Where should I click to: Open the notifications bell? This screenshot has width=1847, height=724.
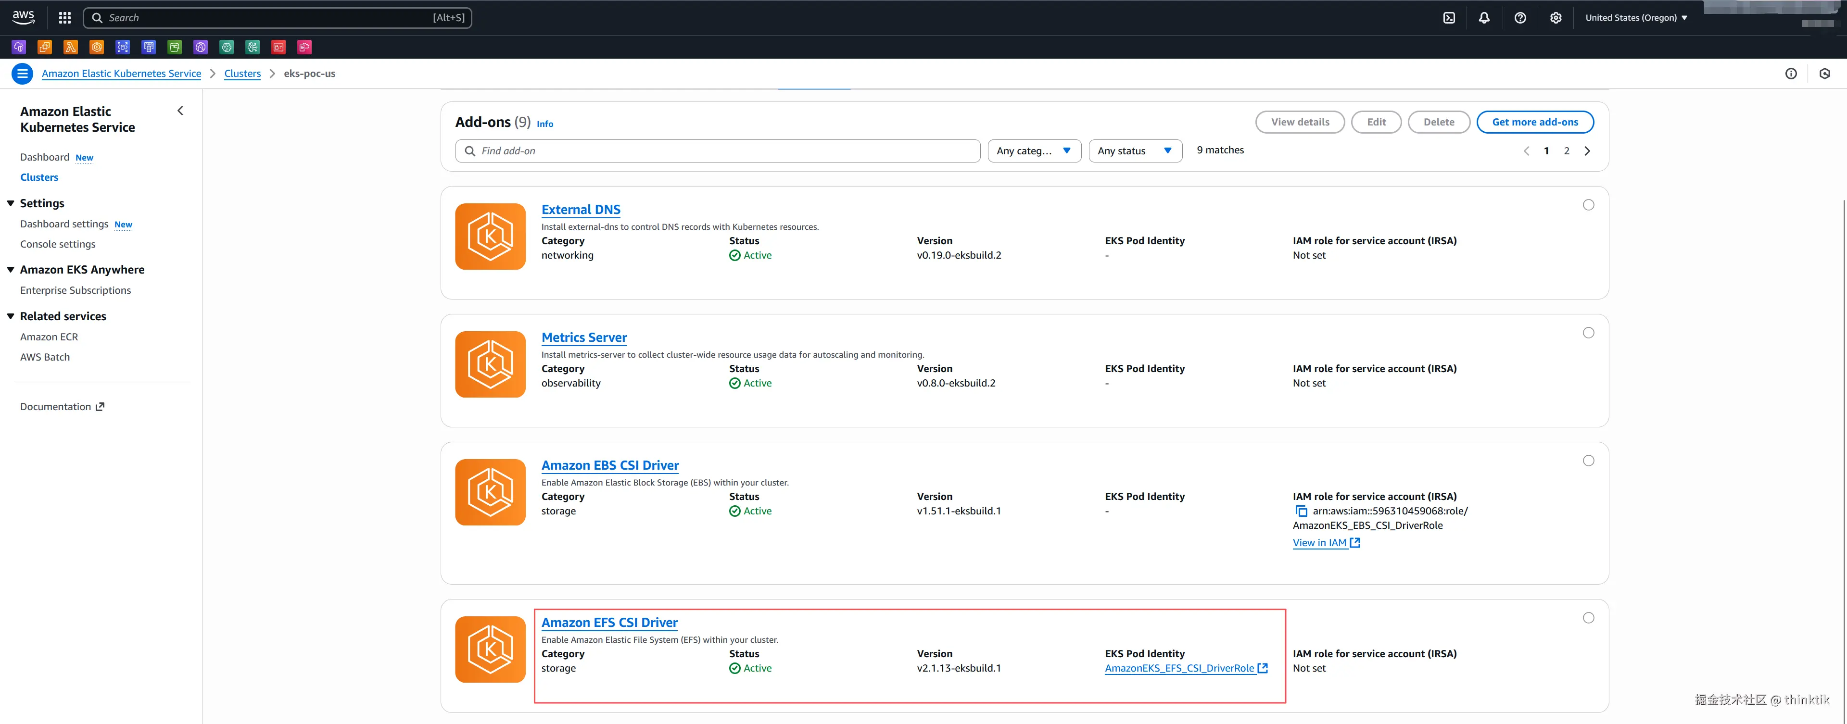1484,18
